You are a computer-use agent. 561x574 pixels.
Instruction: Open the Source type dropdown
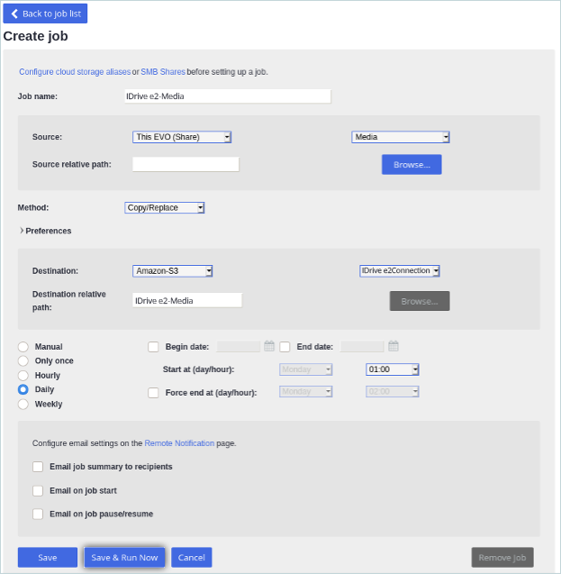pyautogui.click(x=182, y=137)
